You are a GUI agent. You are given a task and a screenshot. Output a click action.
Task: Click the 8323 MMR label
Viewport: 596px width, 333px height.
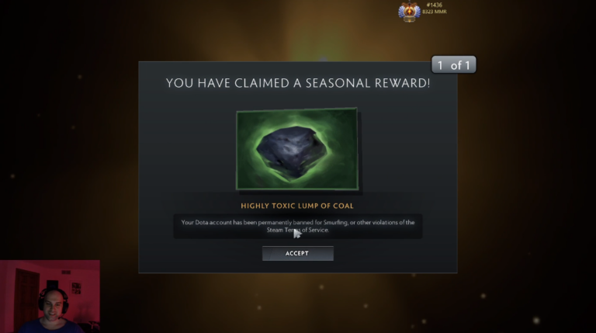tap(435, 12)
